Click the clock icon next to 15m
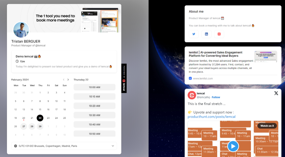 pos(17,61)
